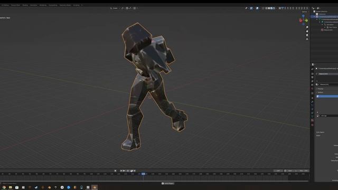Image resolution: width=338 pixels, height=190 pixels.
Task: Open the View Layer properties tab
Action: [312, 81]
